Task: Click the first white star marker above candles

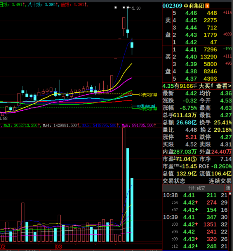Action: tap(115, 7)
